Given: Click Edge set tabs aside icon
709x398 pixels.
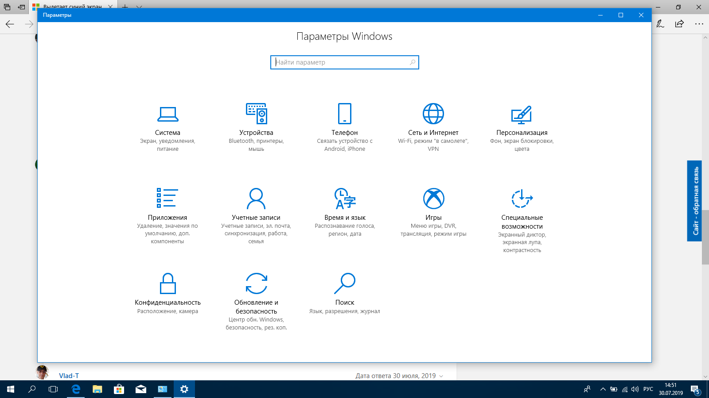Looking at the screenshot, I should pyautogui.click(x=21, y=7).
